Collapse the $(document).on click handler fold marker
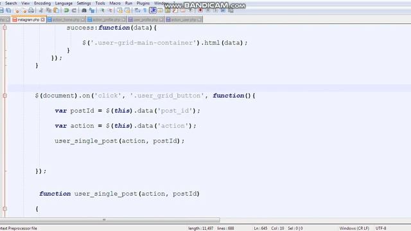The image size is (411, 231). (x=4, y=96)
